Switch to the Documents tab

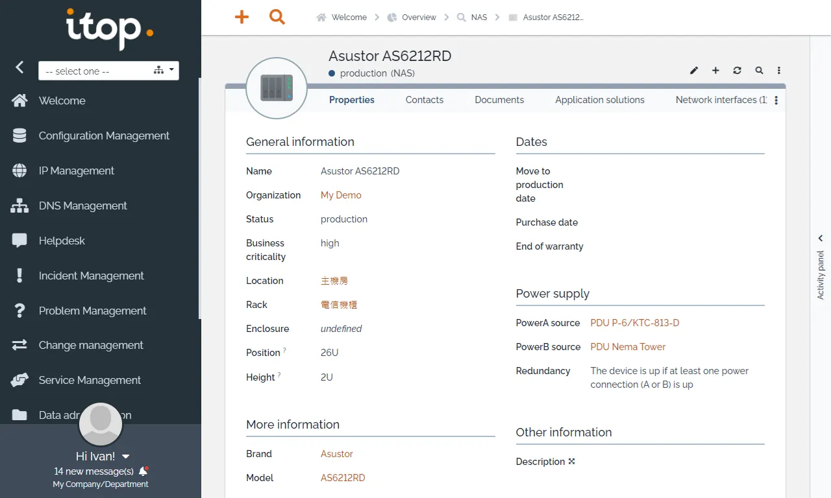click(499, 100)
